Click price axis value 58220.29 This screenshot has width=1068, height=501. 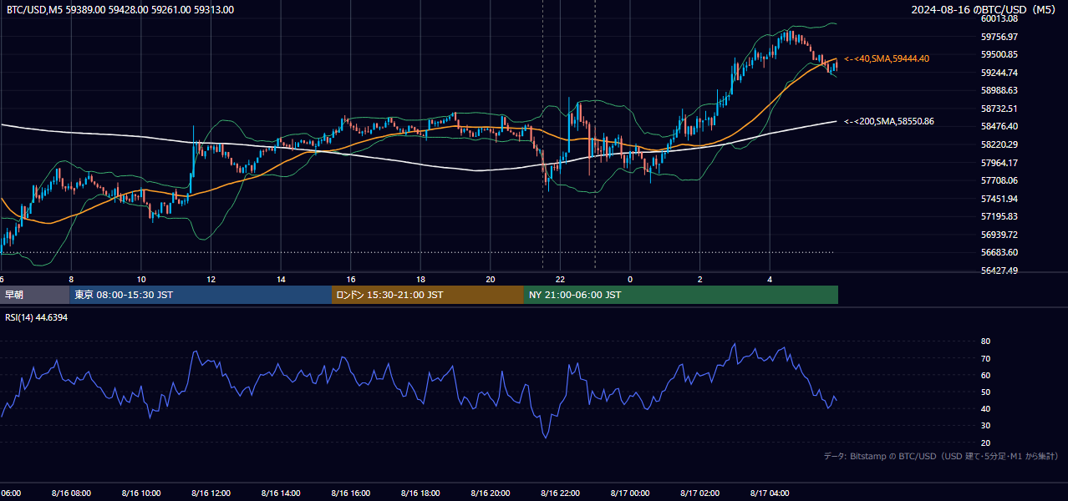click(999, 144)
